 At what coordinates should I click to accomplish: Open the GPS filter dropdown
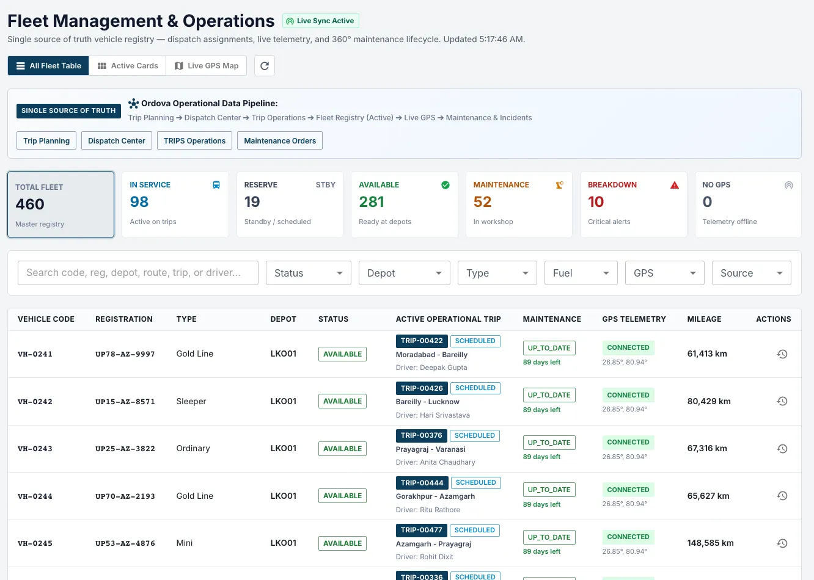[665, 273]
